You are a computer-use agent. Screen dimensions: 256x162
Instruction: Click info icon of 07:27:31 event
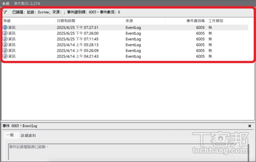coord(5,27)
